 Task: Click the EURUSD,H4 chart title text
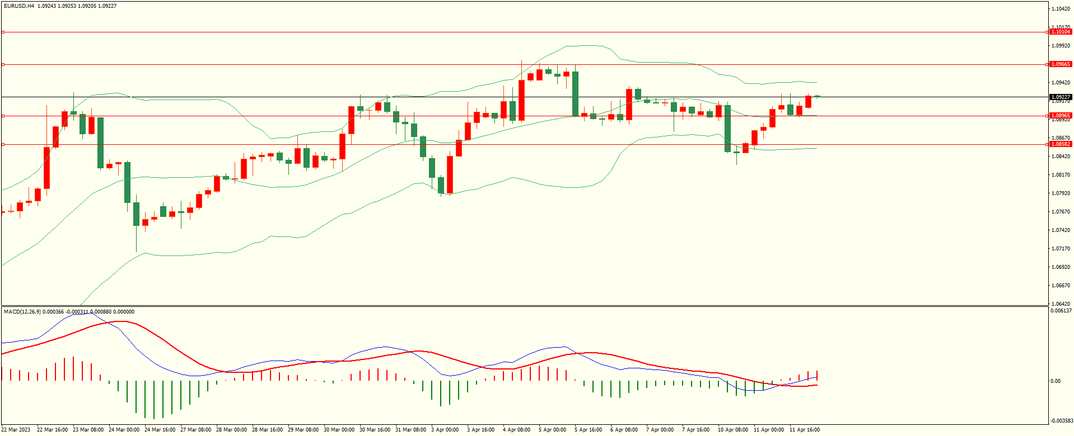click(x=19, y=6)
